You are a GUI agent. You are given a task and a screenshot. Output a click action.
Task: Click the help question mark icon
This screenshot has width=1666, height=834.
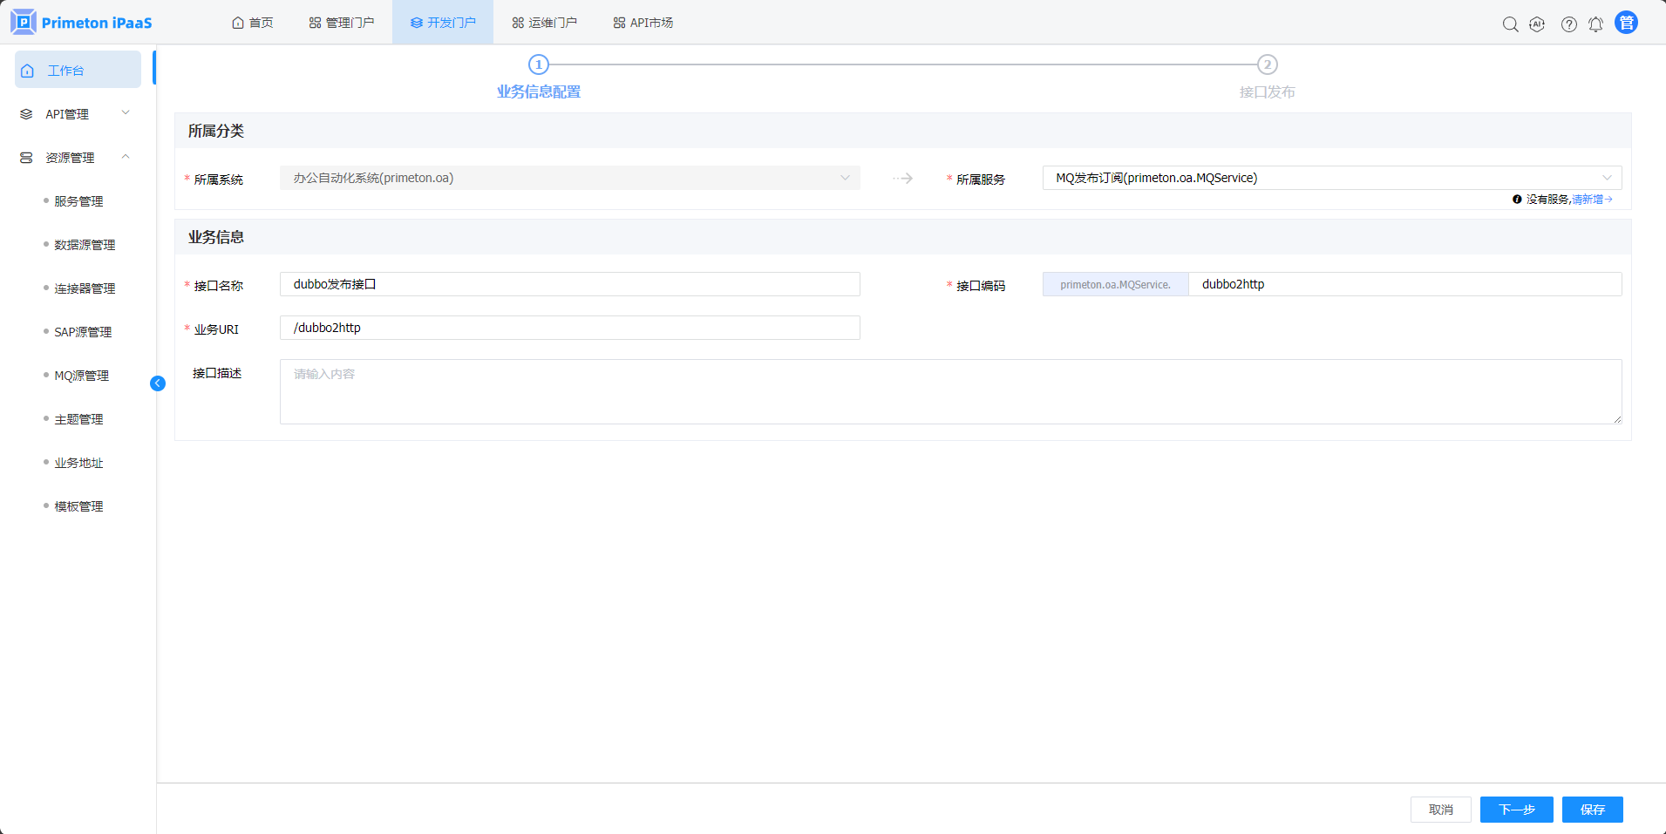click(x=1568, y=24)
